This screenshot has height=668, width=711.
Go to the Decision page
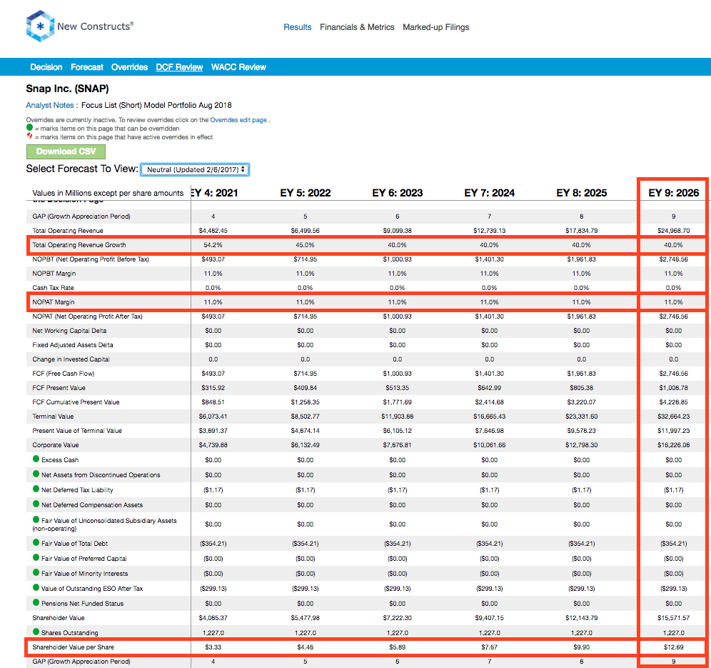pos(46,67)
